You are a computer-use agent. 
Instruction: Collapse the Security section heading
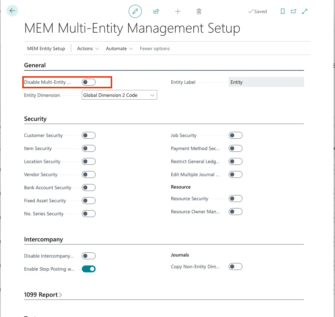click(35, 119)
